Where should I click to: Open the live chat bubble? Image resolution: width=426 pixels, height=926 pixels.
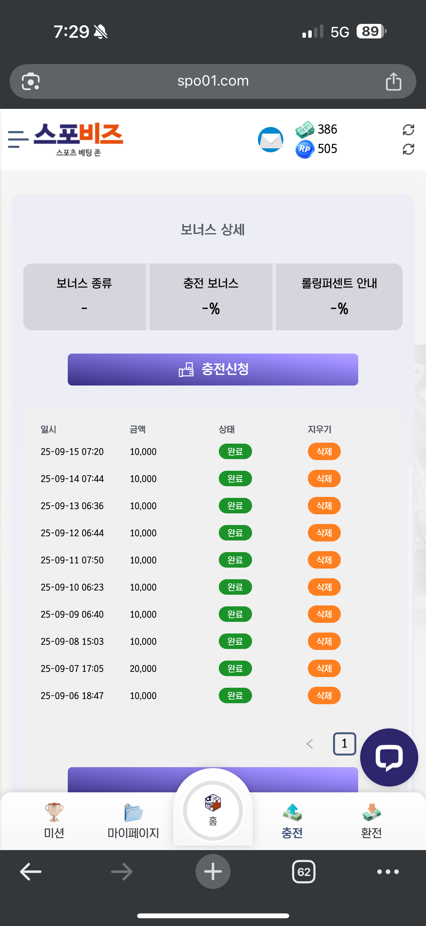(389, 757)
